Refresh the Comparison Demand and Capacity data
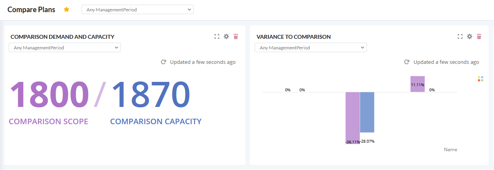494x170 pixels. click(x=163, y=62)
